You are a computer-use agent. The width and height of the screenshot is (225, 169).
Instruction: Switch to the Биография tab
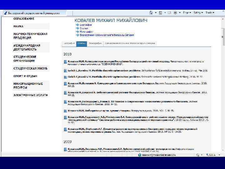69,44
